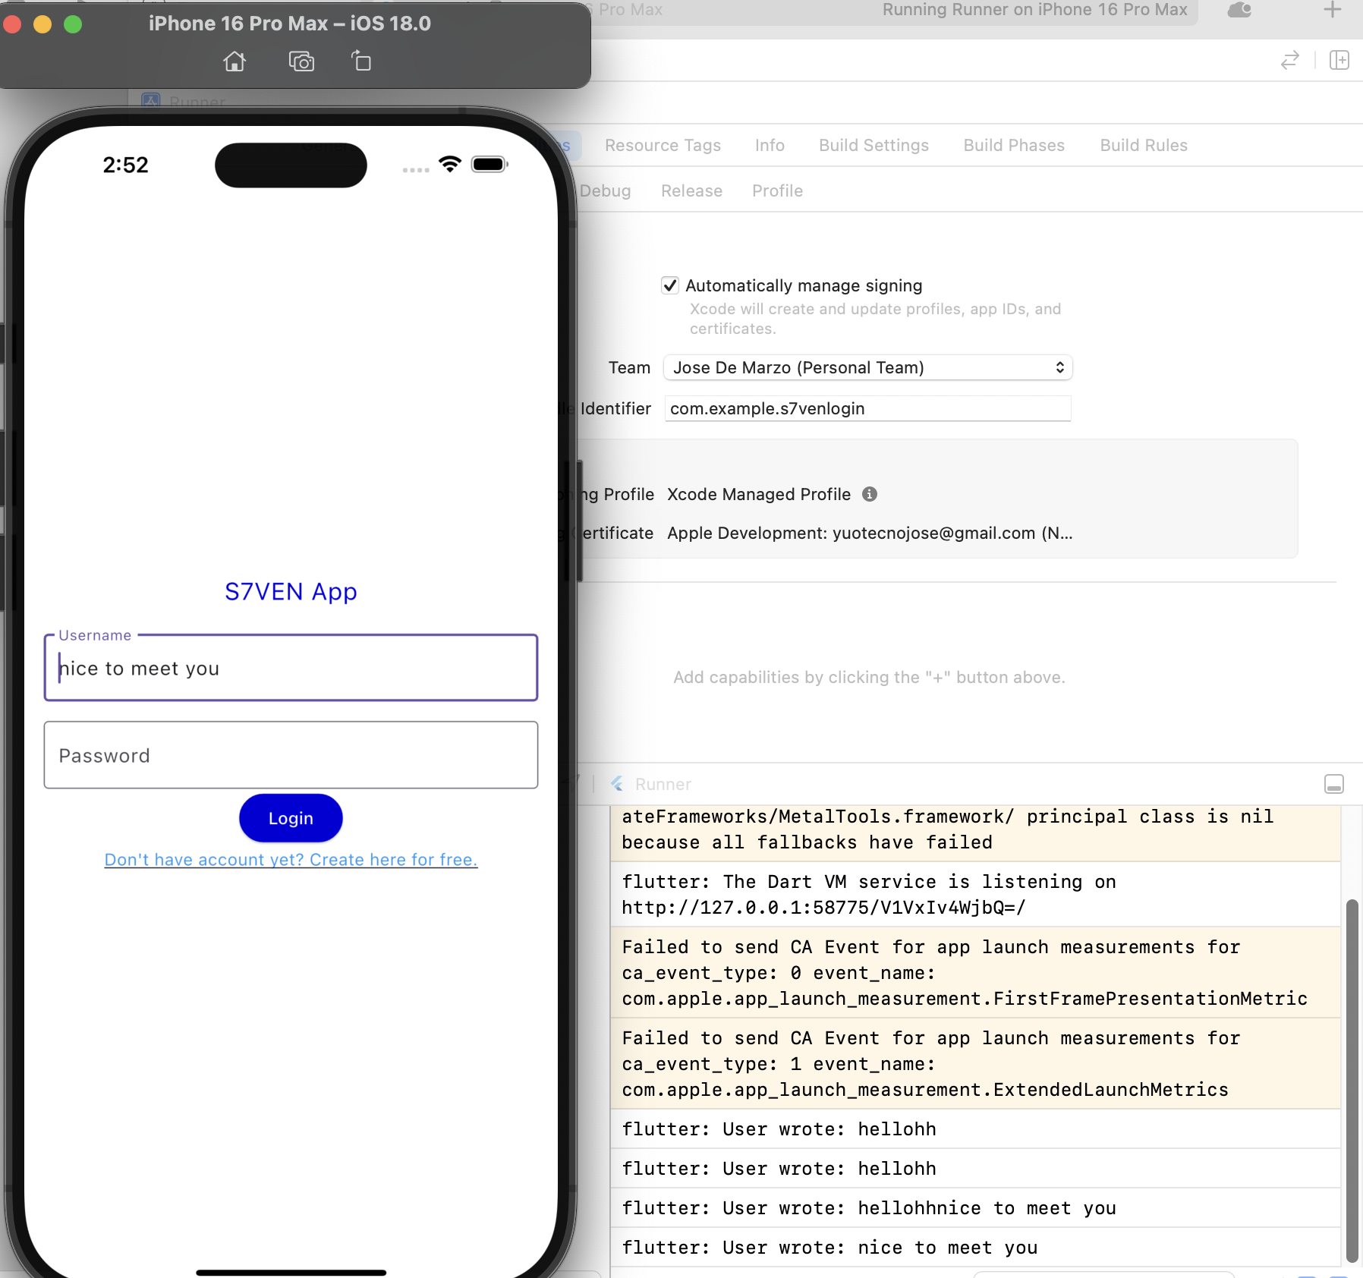The image size is (1363, 1278).
Task: Click the FirstFramePresentationMetric warning log
Action: [x=975, y=973]
